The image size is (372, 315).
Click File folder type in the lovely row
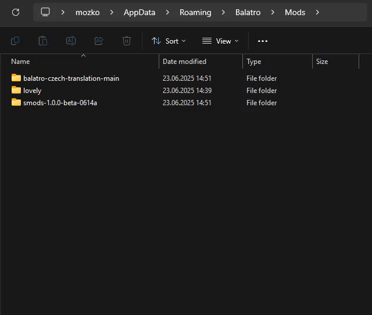click(262, 91)
